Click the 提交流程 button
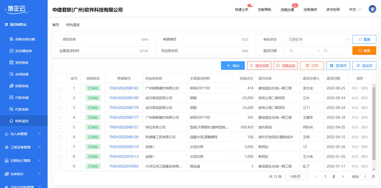This screenshot has width=381, height=188. pos(259,66)
